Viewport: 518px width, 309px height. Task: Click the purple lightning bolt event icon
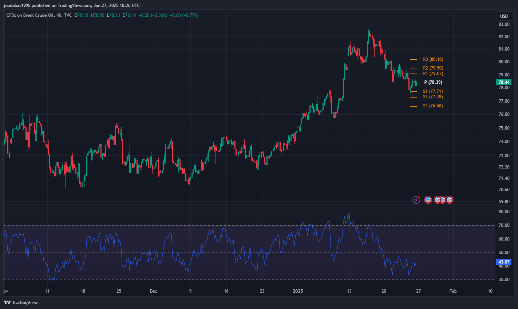point(416,200)
